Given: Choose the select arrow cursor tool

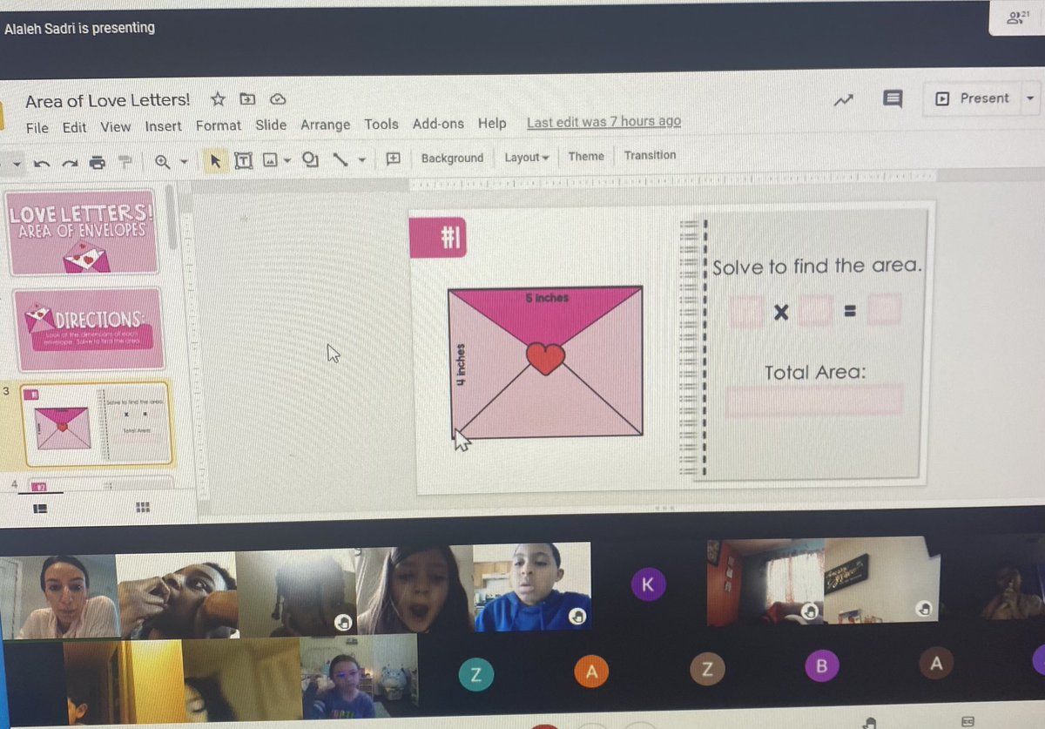Looking at the screenshot, I should coord(215,160).
